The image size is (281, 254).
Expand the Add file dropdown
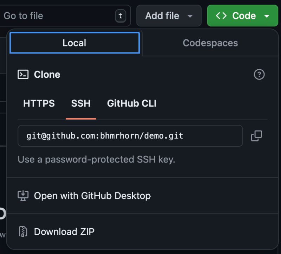169,15
